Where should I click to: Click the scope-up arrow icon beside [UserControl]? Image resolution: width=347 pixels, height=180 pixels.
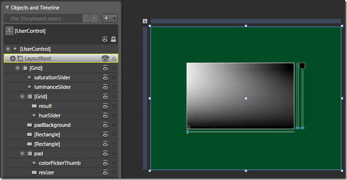[9, 31]
